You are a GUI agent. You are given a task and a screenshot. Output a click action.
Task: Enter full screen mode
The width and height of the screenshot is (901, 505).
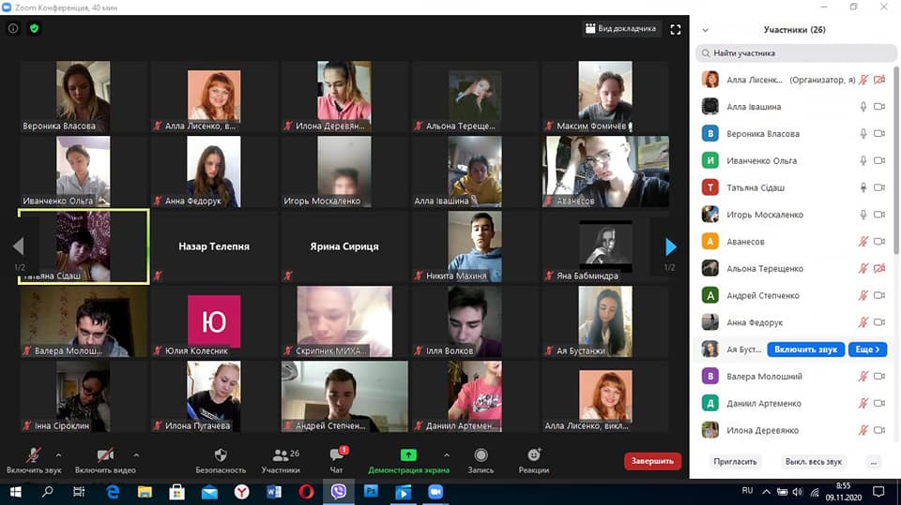point(675,29)
